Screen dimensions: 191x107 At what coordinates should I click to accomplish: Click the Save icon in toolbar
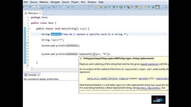tap(34, 7)
